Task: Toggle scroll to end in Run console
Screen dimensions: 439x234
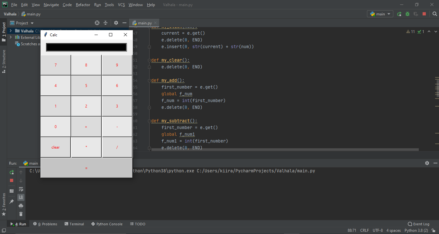Action: coord(21,197)
